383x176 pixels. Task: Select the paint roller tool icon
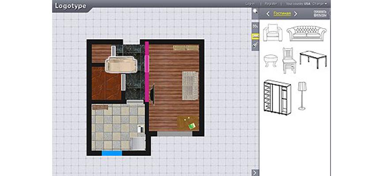click(255, 45)
